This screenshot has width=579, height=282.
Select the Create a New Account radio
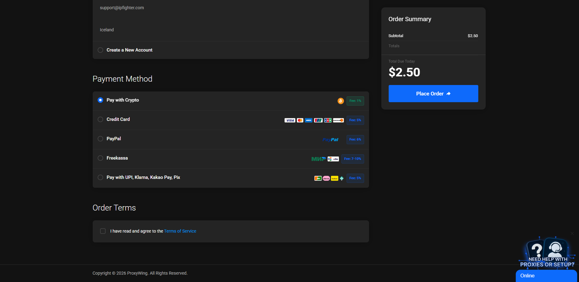100,50
